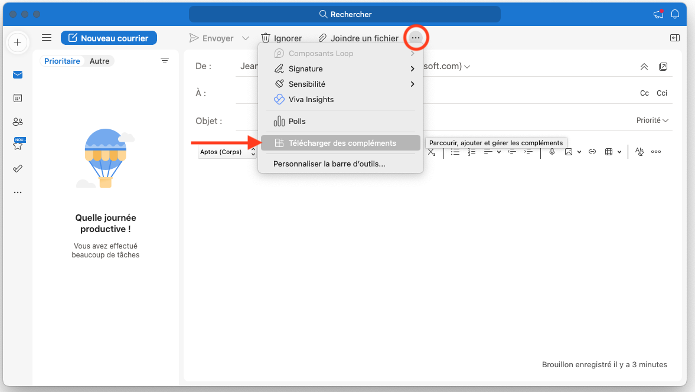Open draft in new window icon
Image resolution: width=695 pixels, height=392 pixels.
[x=663, y=67]
